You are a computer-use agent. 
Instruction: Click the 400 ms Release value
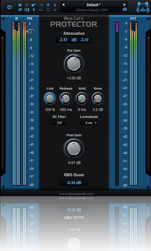[x=66, y=110]
